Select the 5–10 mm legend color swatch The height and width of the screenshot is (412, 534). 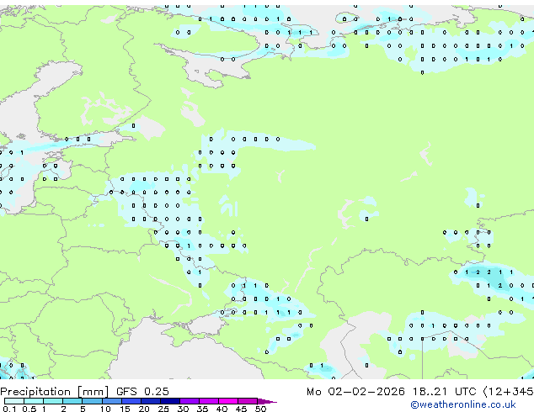pyautogui.click(x=92, y=401)
